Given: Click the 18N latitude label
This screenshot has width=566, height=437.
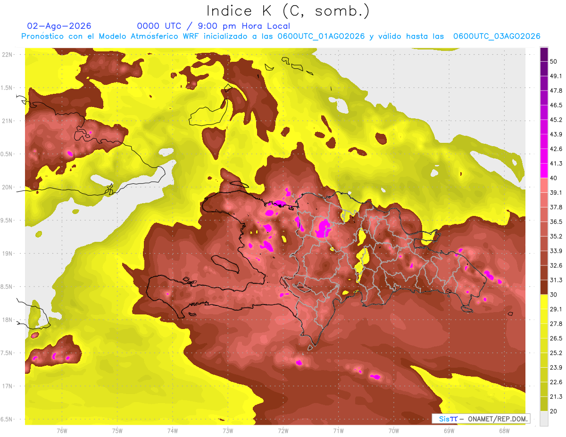Looking at the screenshot, I should coord(8,320).
